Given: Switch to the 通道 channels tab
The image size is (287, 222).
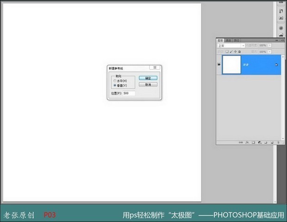Looking at the screenshot, I should pos(228,40).
